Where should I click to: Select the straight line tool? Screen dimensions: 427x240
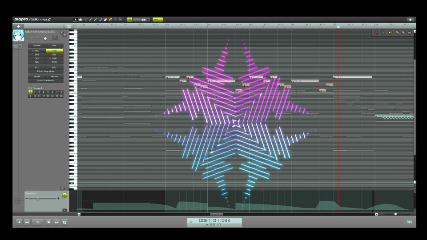tap(95, 20)
